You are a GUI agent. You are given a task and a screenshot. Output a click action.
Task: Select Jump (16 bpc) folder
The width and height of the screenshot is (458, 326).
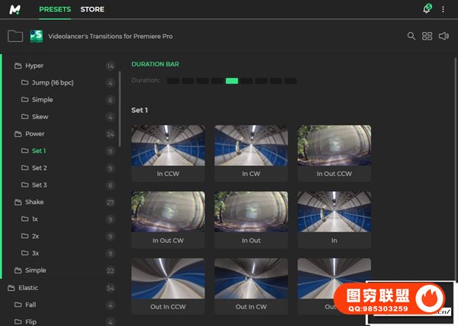[52, 82]
